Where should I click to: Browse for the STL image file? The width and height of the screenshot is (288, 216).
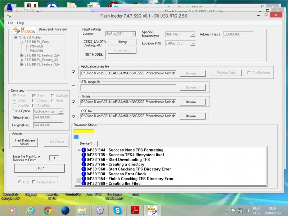[x=192, y=87]
